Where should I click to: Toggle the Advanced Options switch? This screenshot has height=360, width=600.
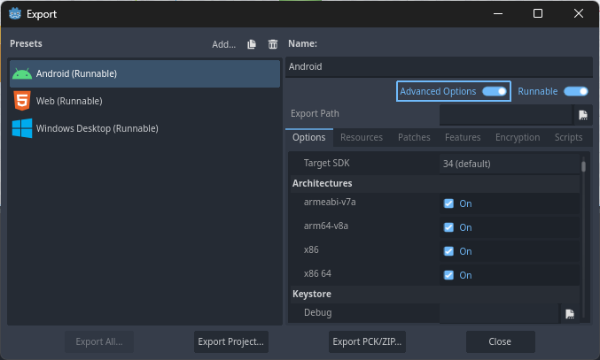pyautogui.click(x=495, y=91)
